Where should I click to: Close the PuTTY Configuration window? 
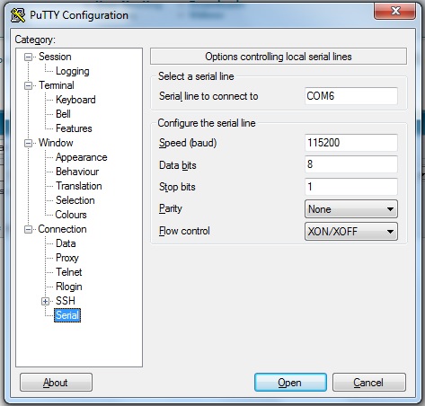tap(395, 12)
